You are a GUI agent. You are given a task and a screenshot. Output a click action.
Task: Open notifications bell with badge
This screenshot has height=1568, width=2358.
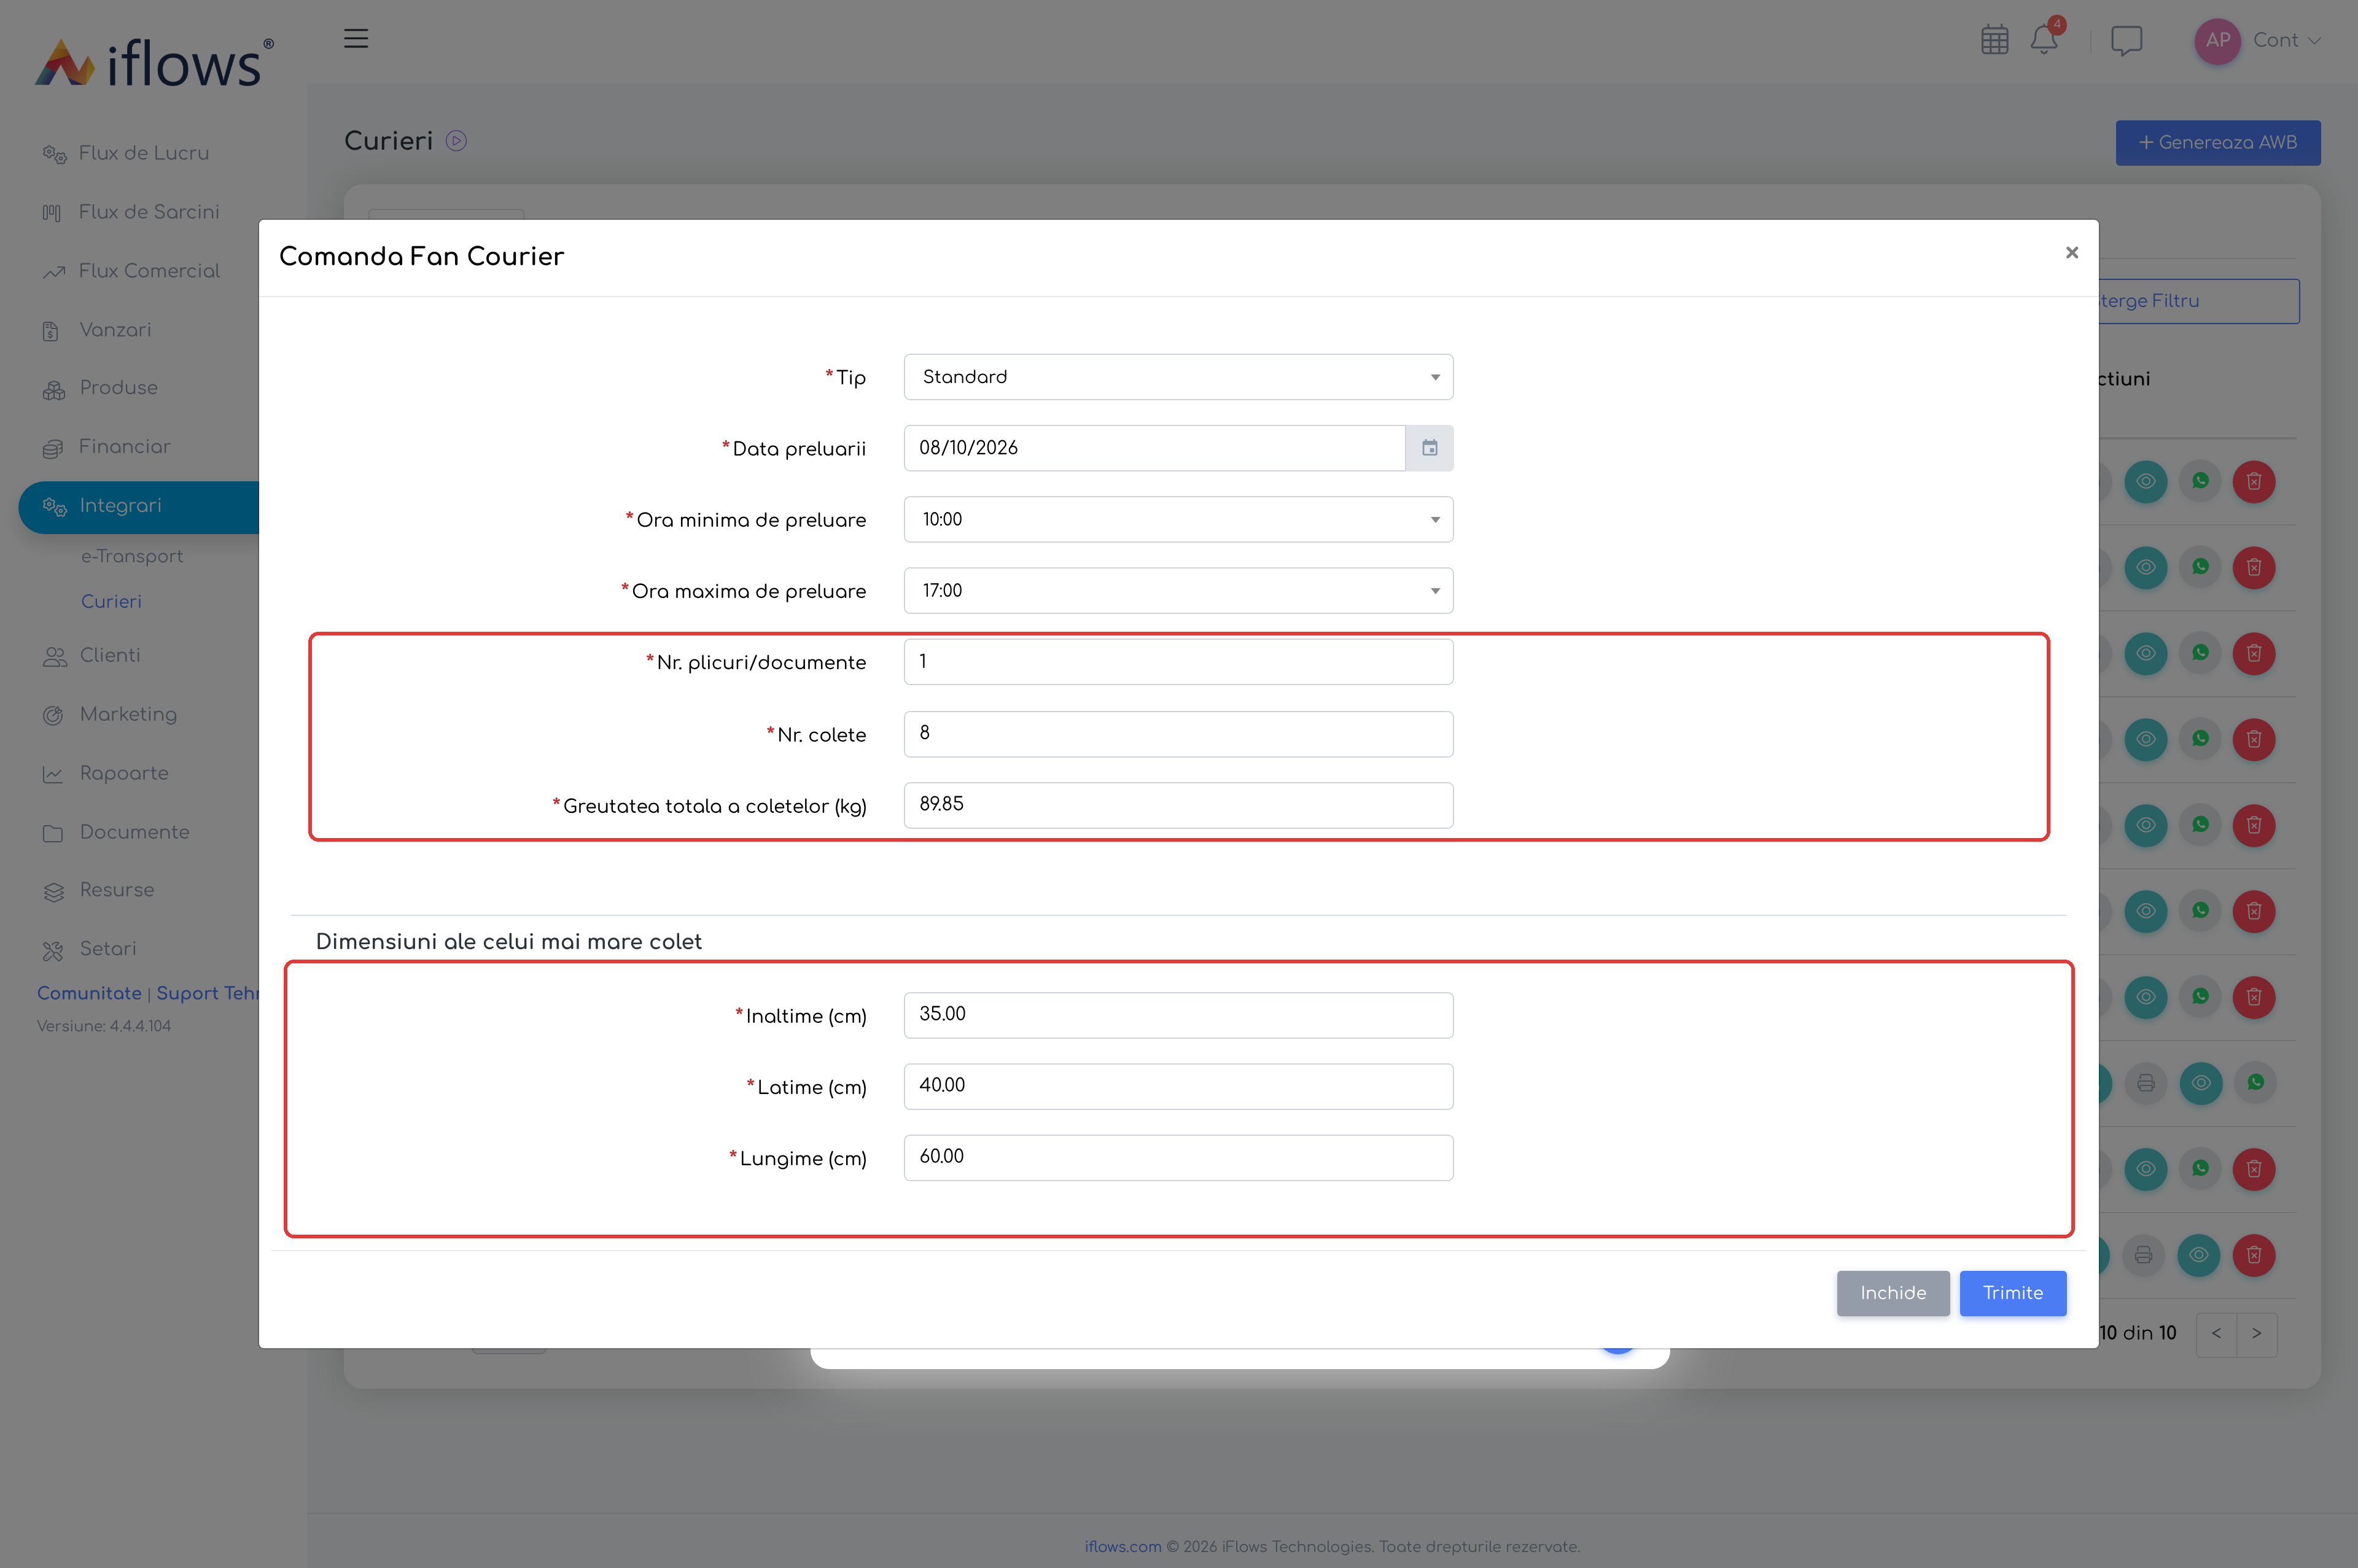pyautogui.click(x=2045, y=38)
